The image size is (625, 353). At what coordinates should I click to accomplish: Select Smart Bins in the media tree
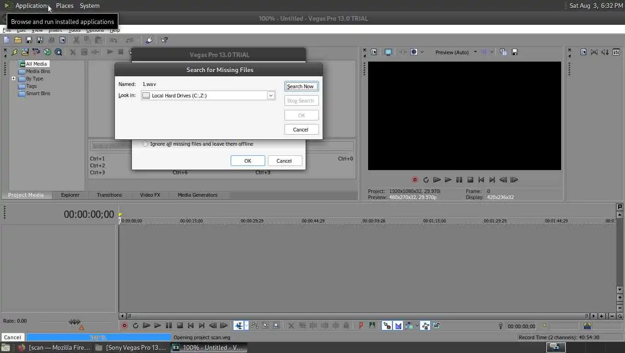[38, 93]
